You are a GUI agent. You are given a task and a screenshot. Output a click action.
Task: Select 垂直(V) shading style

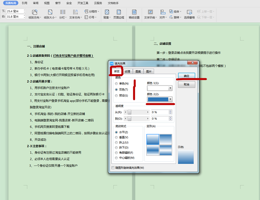pos(122,137)
